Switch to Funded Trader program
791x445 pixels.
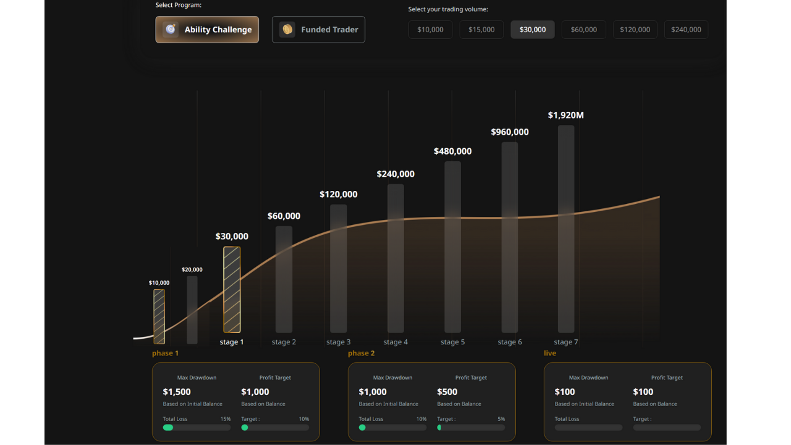click(318, 30)
